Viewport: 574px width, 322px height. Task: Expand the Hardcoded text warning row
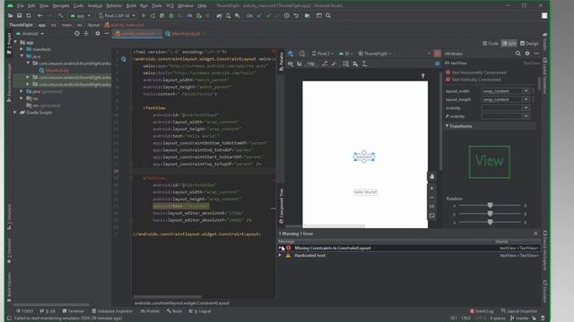click(281, 255)
